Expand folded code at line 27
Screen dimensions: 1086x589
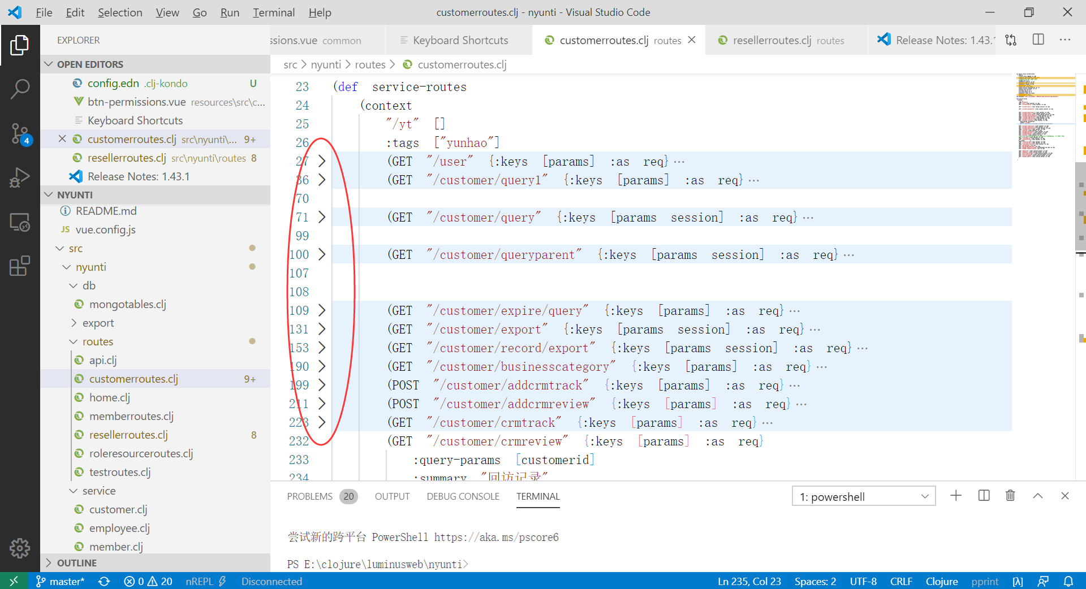(322, 161)
